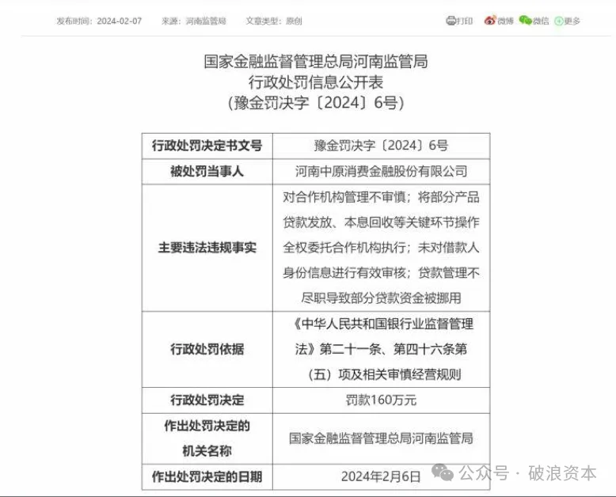Click the printer icon next to 打印
The width and height of the screenshot is (616, 497).
[451, 21]
